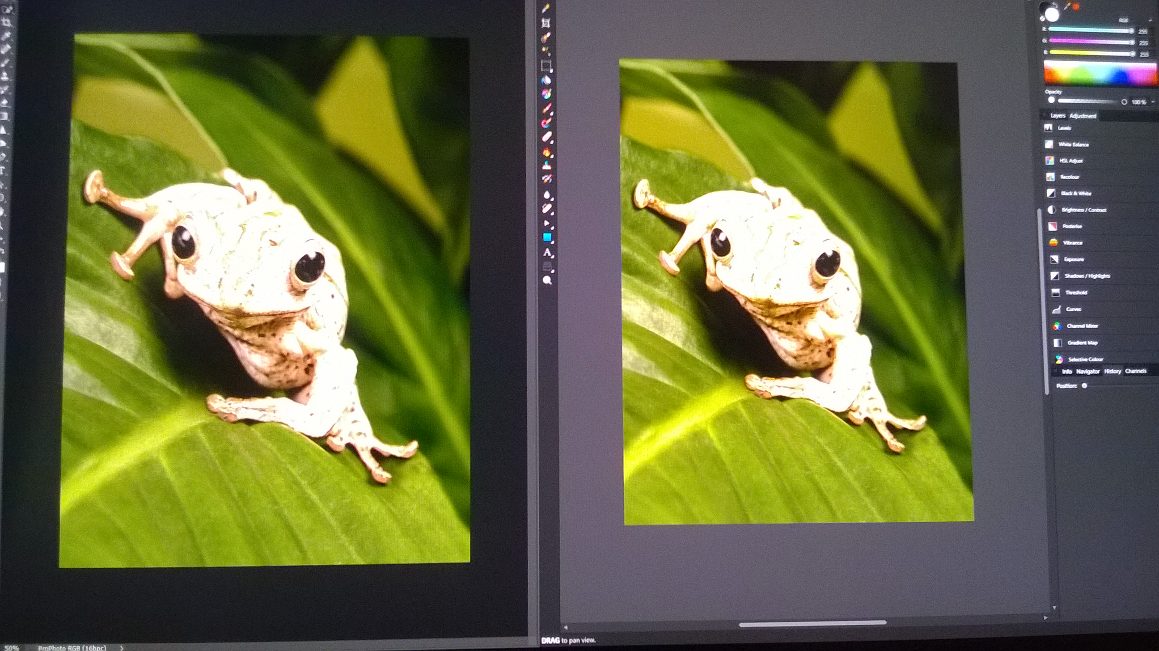The width and height of the screenshot is (1159, 651).
Task: Click the History Position slider handle
Action: point(1084,385)
